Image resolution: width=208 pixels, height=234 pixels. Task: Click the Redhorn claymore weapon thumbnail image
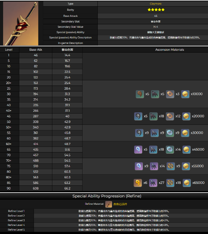pos(21,23)
